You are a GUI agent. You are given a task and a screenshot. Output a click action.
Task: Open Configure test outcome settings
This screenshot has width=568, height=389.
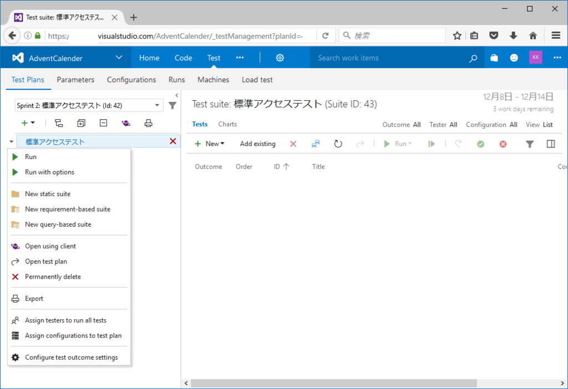[69, 357]
